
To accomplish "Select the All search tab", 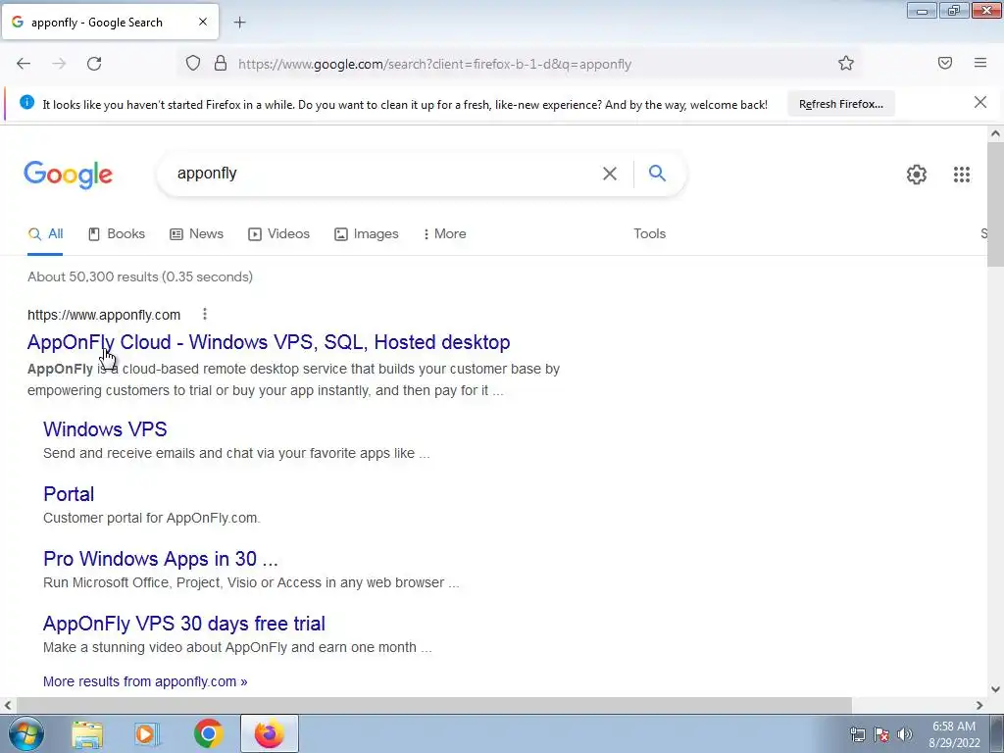I will (x=45, y=233).
